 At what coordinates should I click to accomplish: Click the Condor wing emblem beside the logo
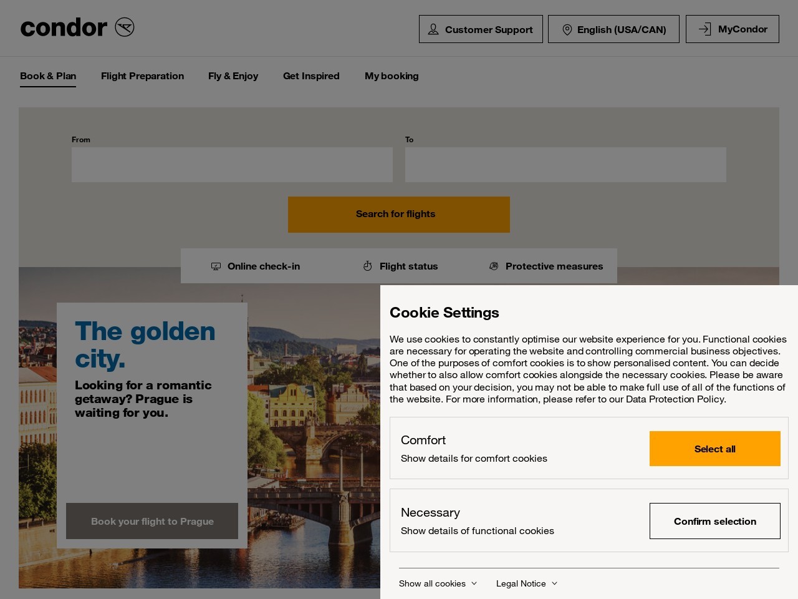(x=124, y=27)
